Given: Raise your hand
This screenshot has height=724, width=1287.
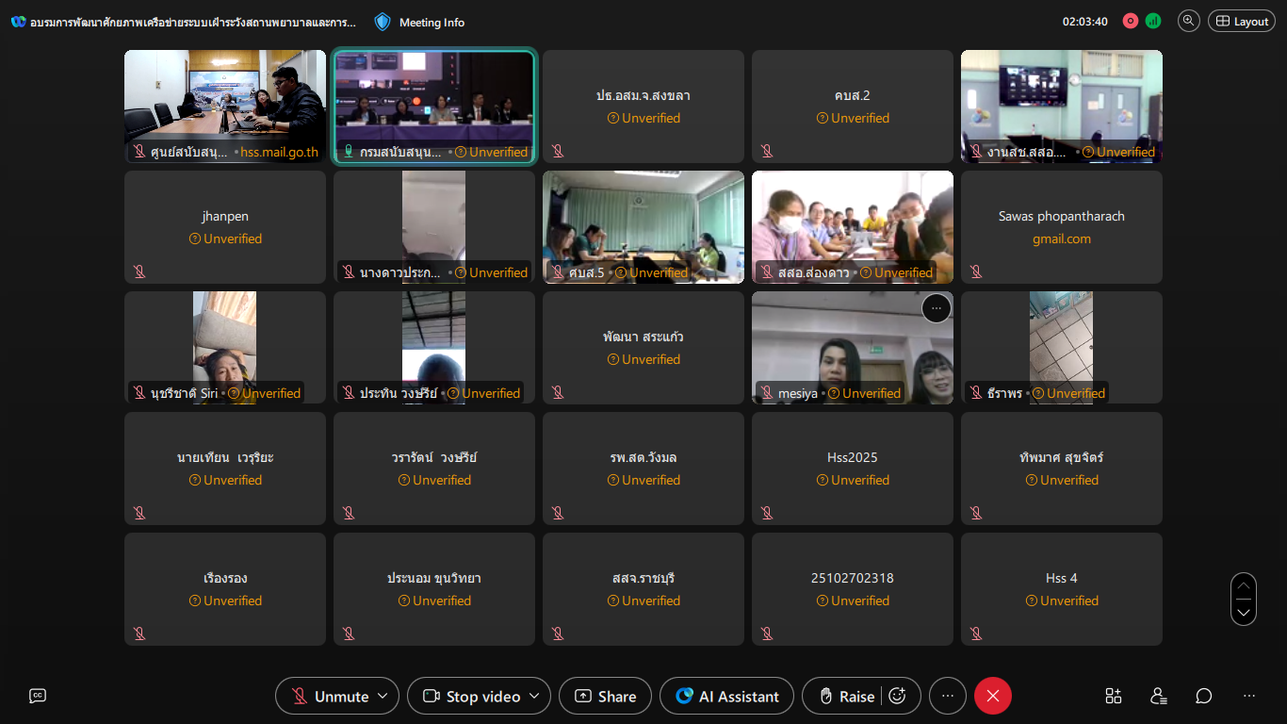Looking at the screenshot, I should [x=846, y=696].
